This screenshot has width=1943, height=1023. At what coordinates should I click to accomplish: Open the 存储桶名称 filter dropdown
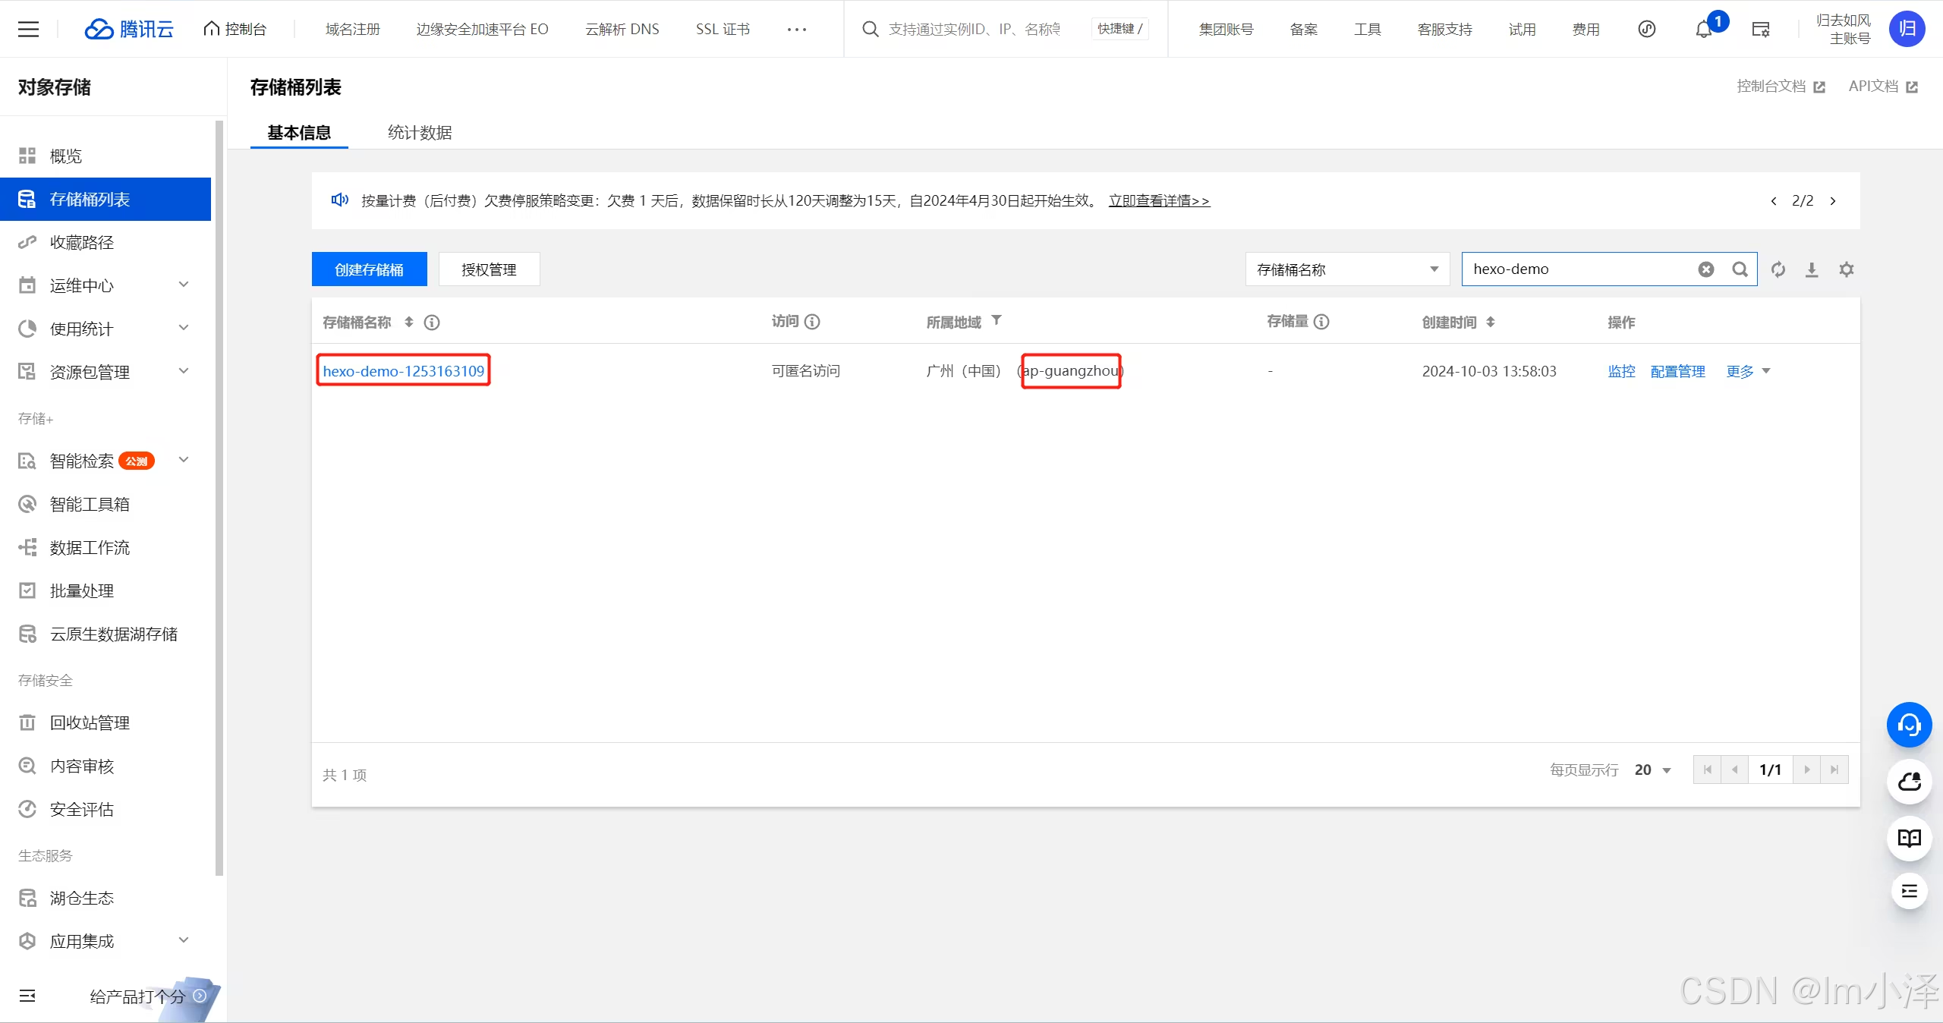(x=1347, y=269)
